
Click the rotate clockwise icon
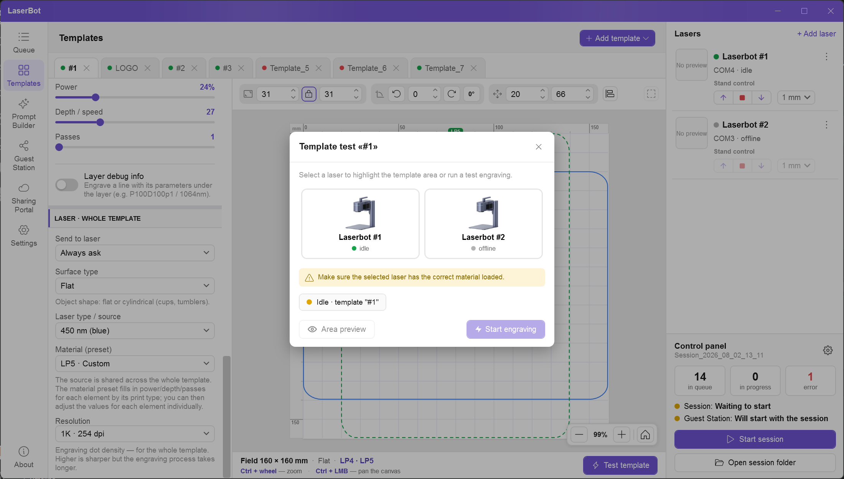coord(452,94)
